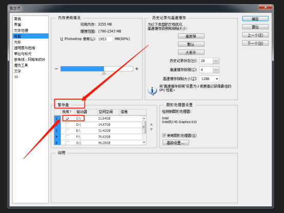Click the Photoshop memory input field showing 1953
This screenshot has width=284, height=213.
tap(105, 39)
